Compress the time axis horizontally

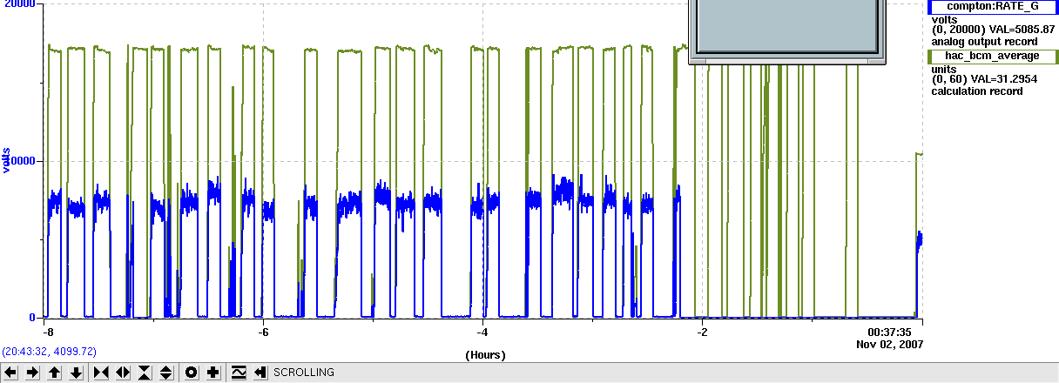click(x=101, y=373)
